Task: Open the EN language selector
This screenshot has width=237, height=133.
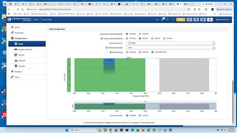Action: point(157,20)
